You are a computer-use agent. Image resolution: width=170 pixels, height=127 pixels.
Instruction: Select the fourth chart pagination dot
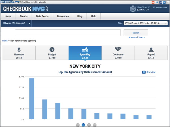click(x=95, y=125)
